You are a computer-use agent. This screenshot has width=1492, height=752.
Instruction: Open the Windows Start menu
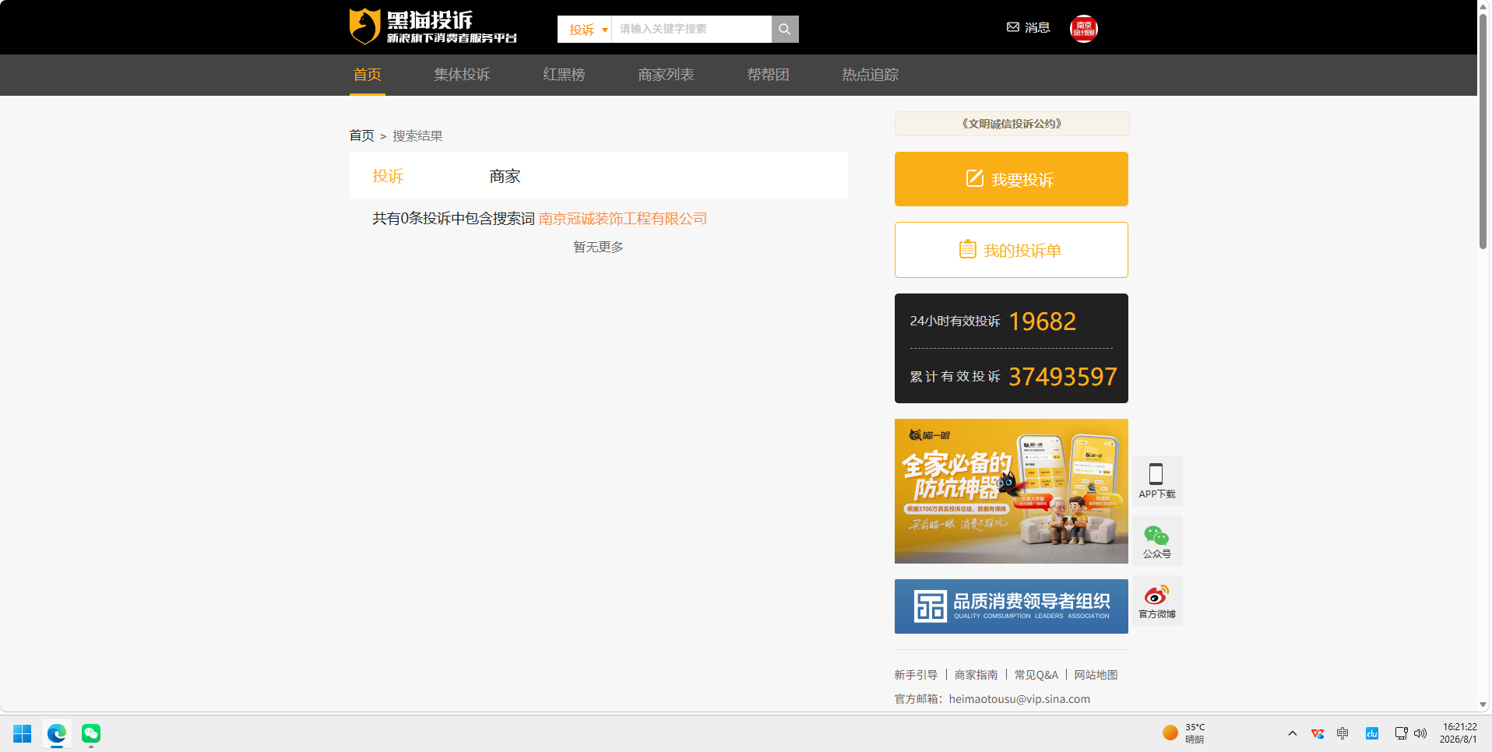pos(23,733)
